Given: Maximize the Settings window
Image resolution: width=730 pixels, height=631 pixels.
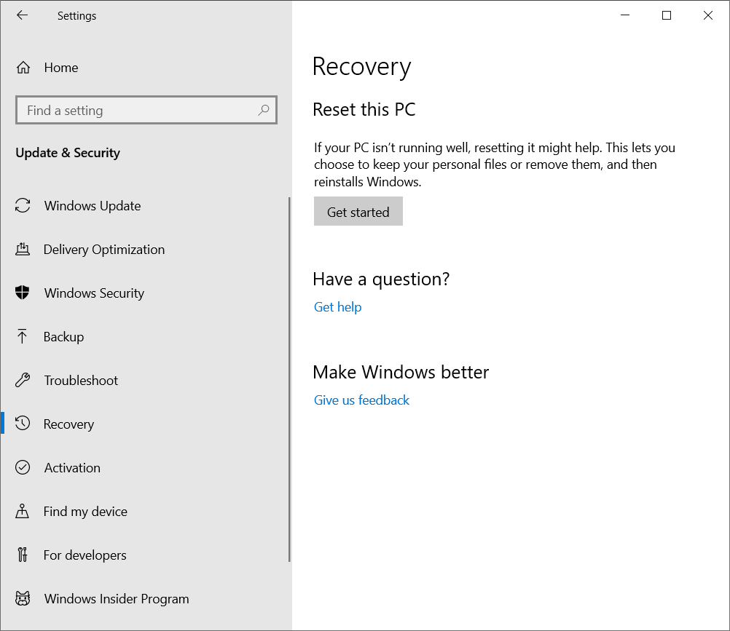Looking at the screenshot, I should (666, 15).
